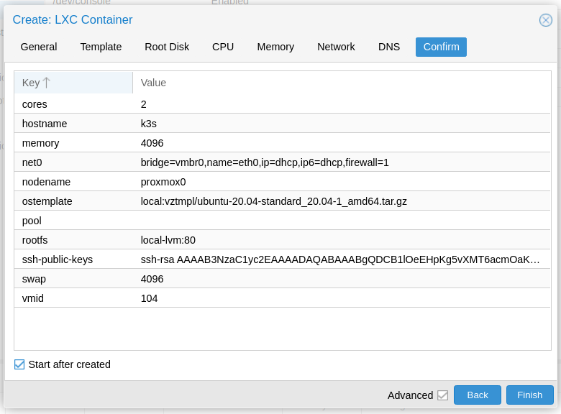
Task: Click Finish to create the container
Action: 529,395
